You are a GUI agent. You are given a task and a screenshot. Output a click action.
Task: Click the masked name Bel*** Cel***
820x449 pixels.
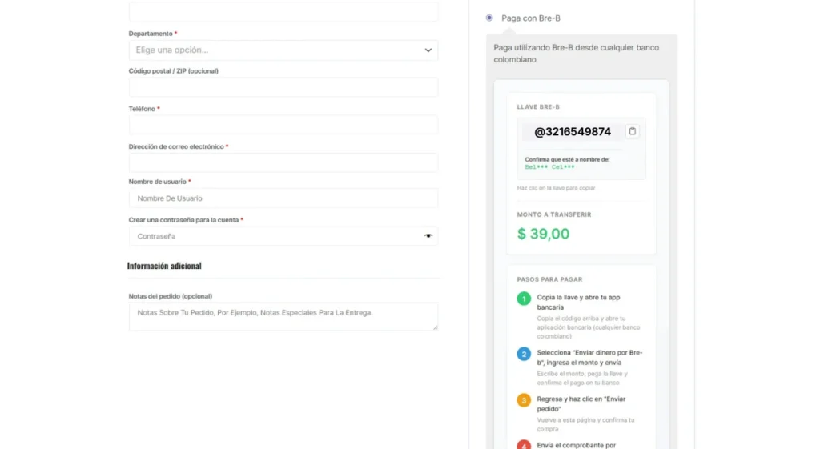[x=549, y=167]
